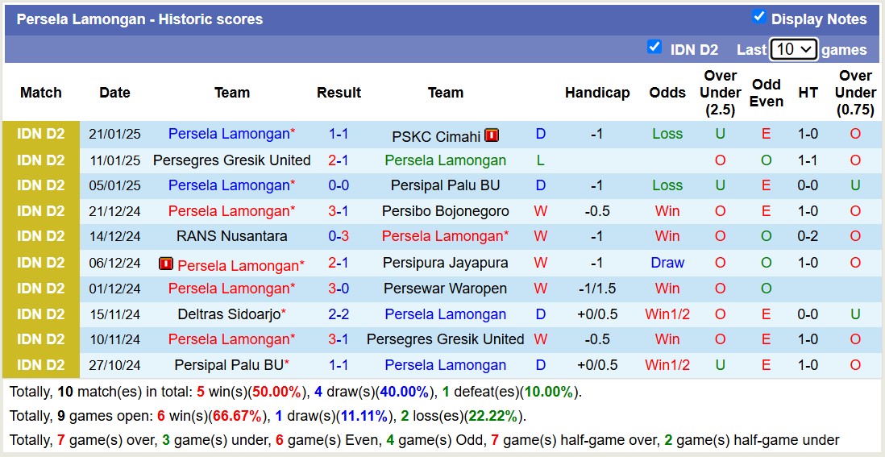Click the IDN D2 cell of the 21/01/25 match
This screenshot has height=457, width=885.
(41, 135)
